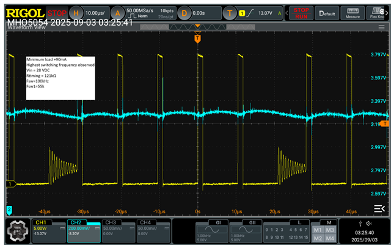This screenshot has width=391, height=245.
Task: Click the 03:25:40 clock readout
Action: pyautogui.click(x=364, y=233)
